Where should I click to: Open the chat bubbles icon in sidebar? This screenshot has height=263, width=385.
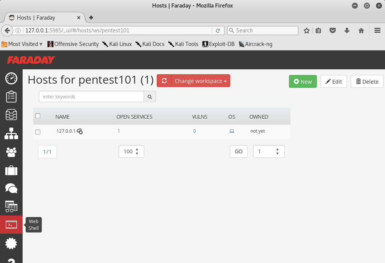(11, 188)
